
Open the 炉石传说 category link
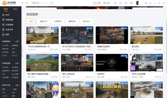5,52
